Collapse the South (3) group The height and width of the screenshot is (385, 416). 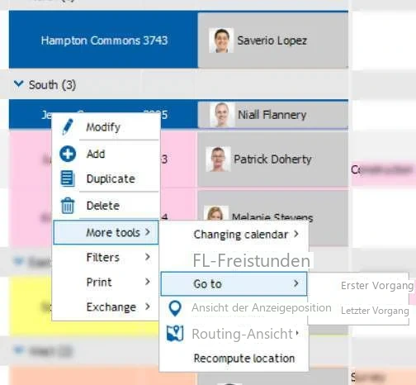coord(18,83)
